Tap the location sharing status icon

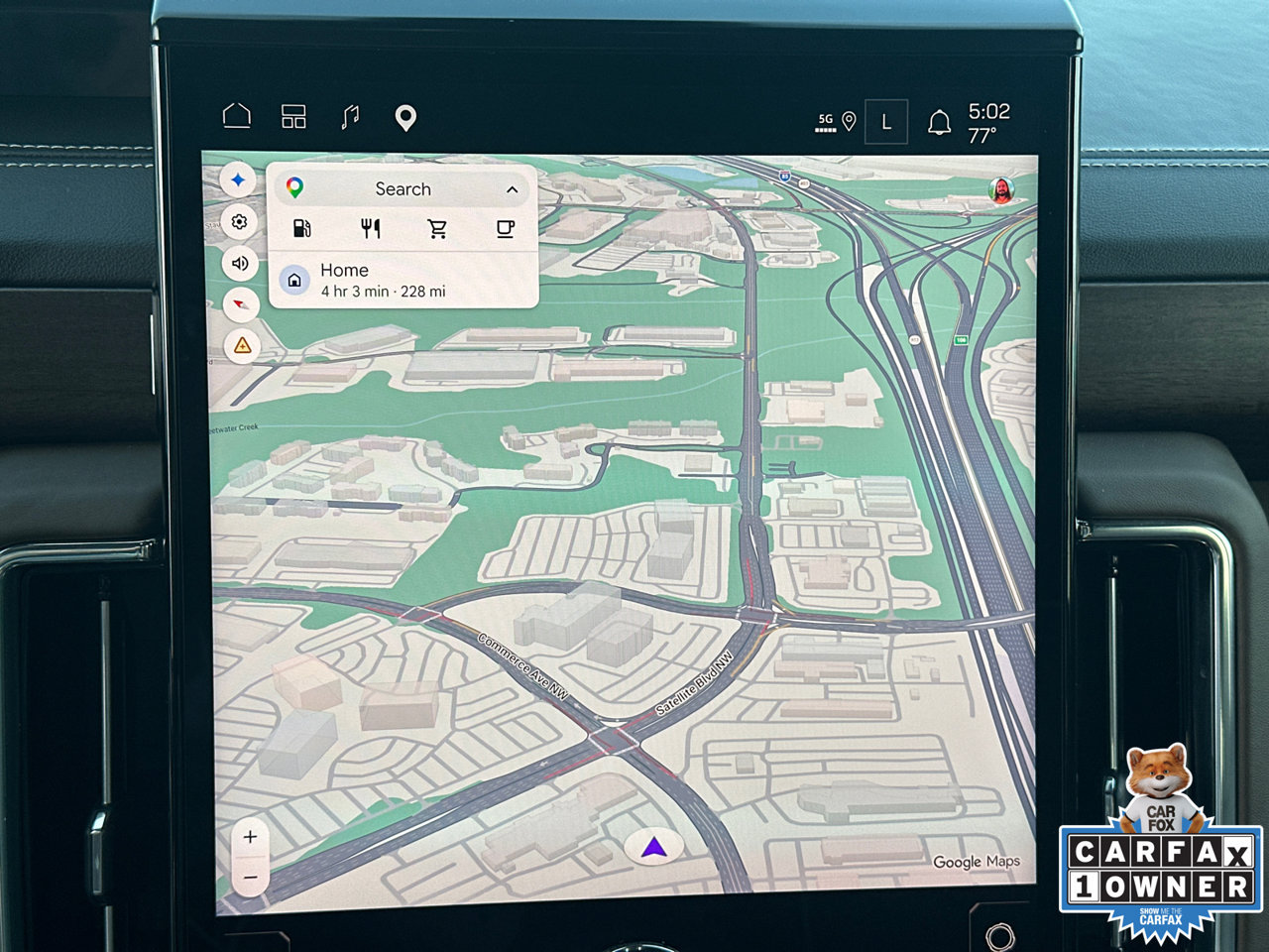point(849,122)
